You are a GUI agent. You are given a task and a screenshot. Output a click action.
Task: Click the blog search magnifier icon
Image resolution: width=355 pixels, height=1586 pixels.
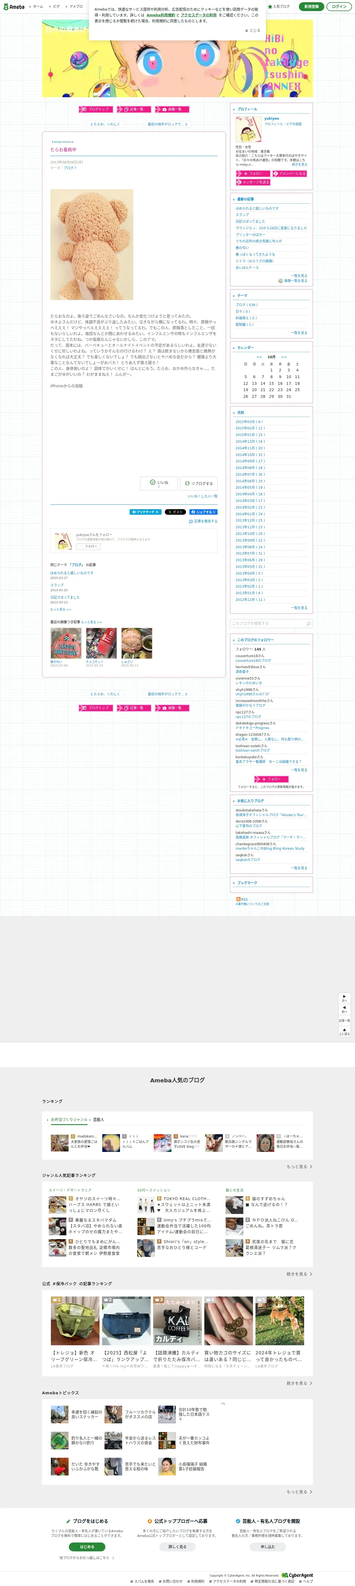click(x=308, y=623)
